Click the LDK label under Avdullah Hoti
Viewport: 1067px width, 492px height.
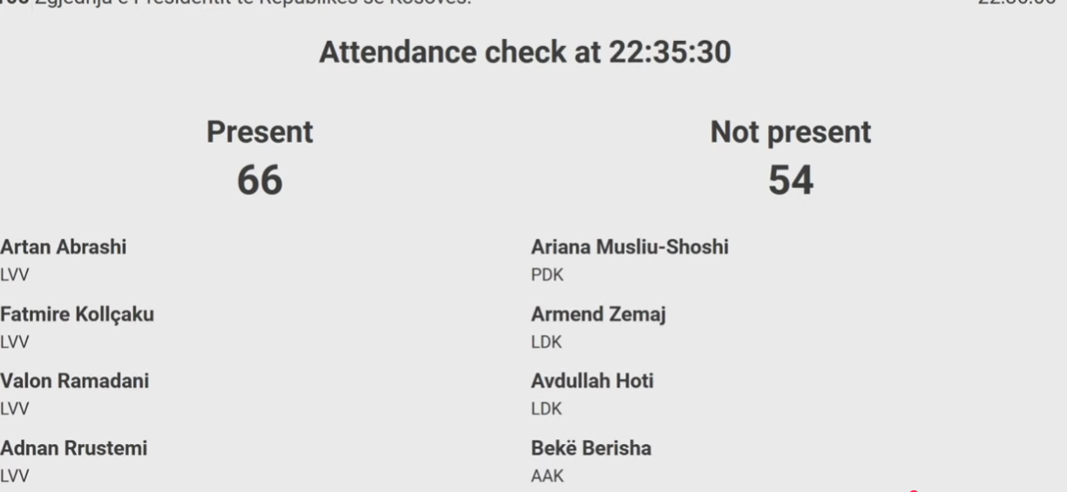point(547,408)
